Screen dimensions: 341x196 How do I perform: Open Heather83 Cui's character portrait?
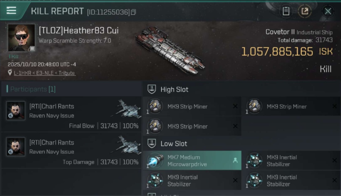(21, 38)
